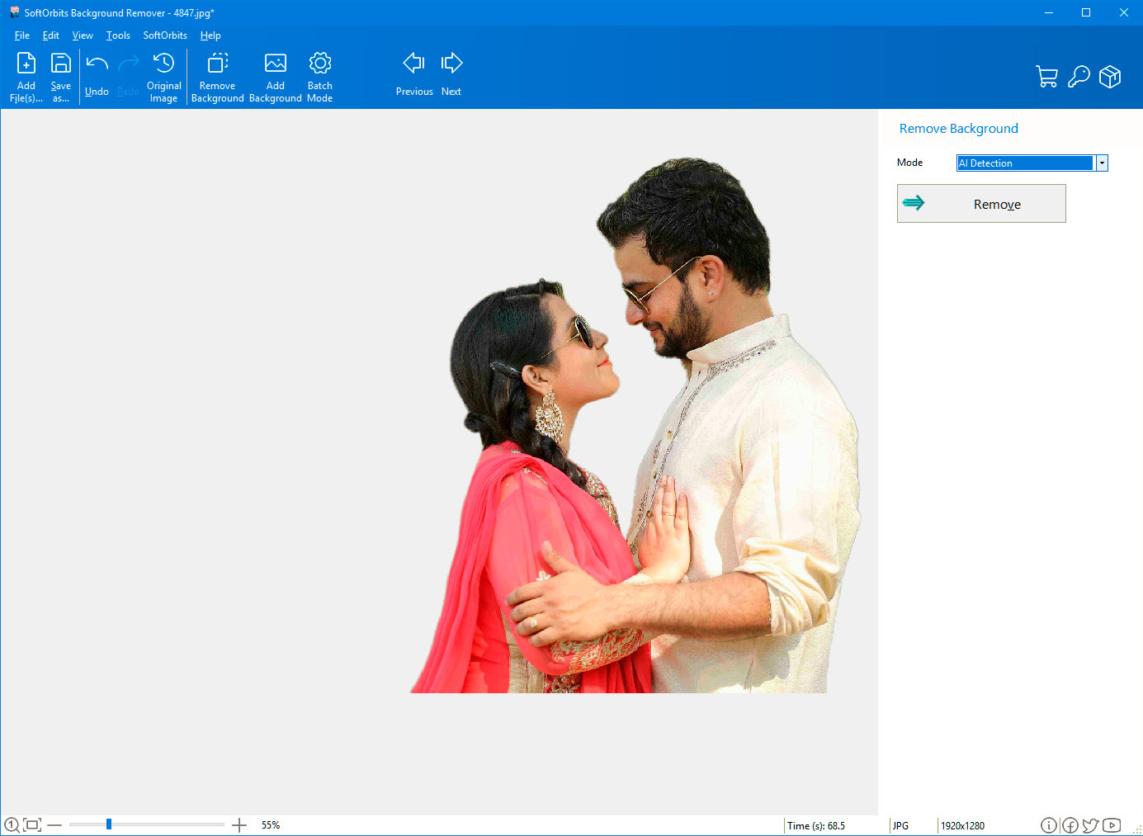Image resolution: width=1143 pixels, height=836 pixels.
Task: Open the Mode dropdown arrow
Action: tap(1102, 163)
